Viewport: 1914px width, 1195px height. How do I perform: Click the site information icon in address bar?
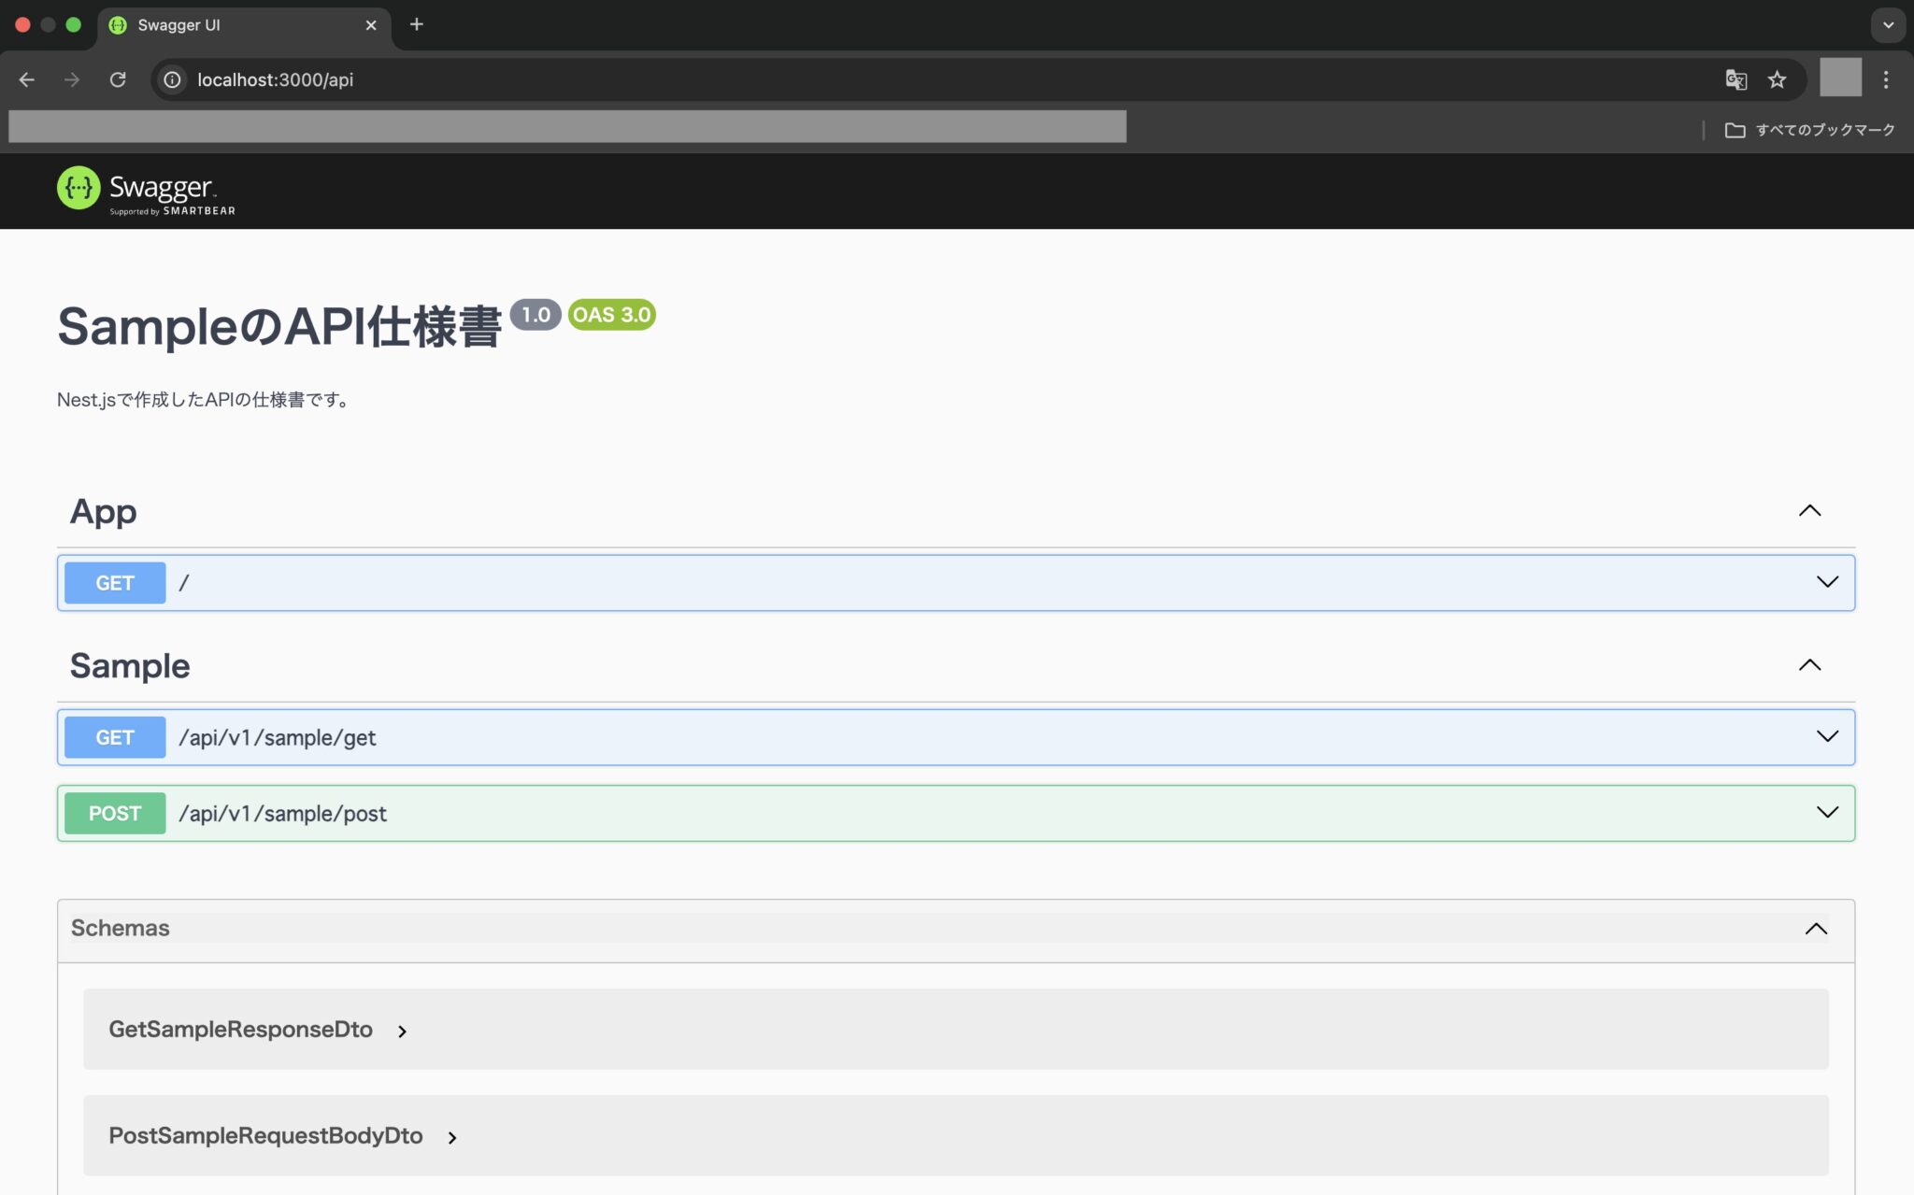(171, 79)
